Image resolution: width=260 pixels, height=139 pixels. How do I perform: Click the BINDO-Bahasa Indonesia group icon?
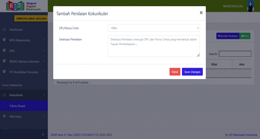point(4,61)
